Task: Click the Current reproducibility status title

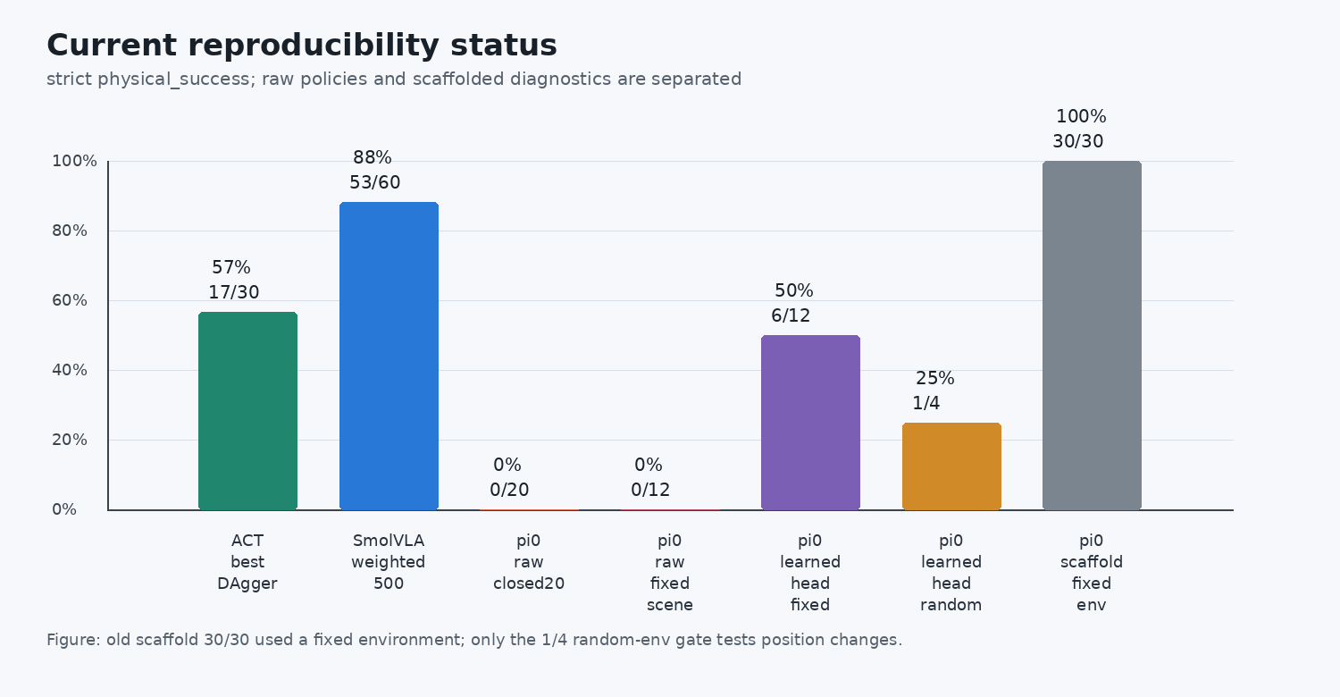Action: 302,46
